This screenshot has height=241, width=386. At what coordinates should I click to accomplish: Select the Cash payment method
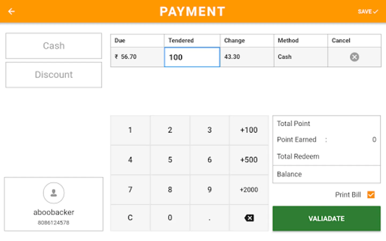coord(54,46)
